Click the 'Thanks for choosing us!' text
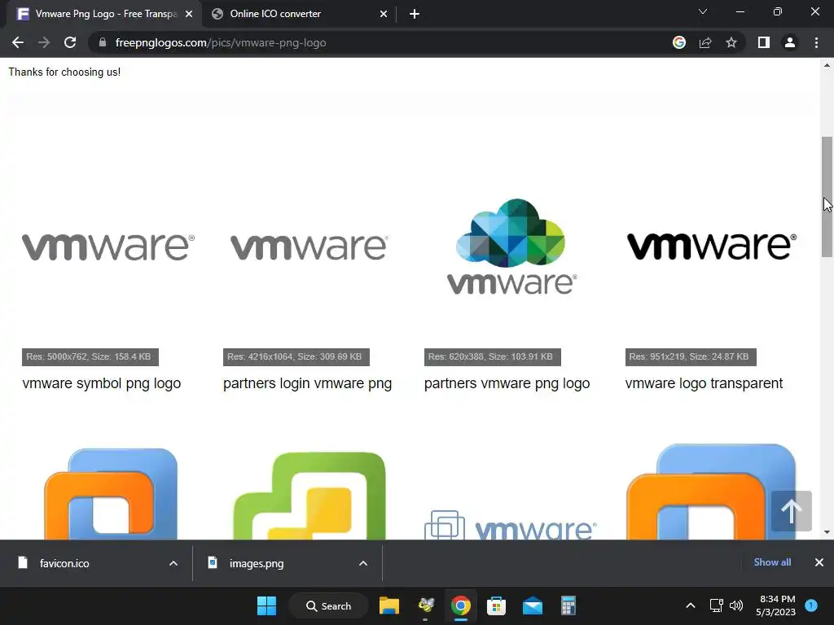Screen dimensions: 834x625 pos(64,72)
